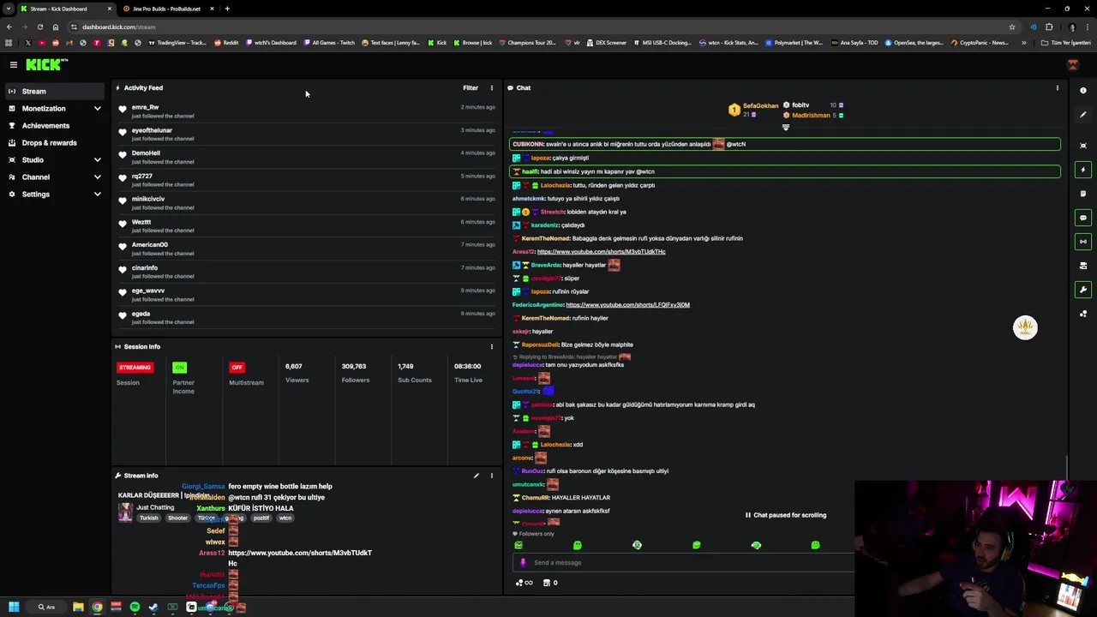Viewport: 1097px width, 617px height.
Task: Click the SefaGokhan leaderboard entry
Action: pyautogui.click(x=753, y=110)
